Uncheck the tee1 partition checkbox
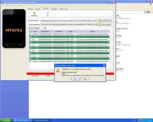The width and height of the screenshot is (153, 122). tap(30, 51)
